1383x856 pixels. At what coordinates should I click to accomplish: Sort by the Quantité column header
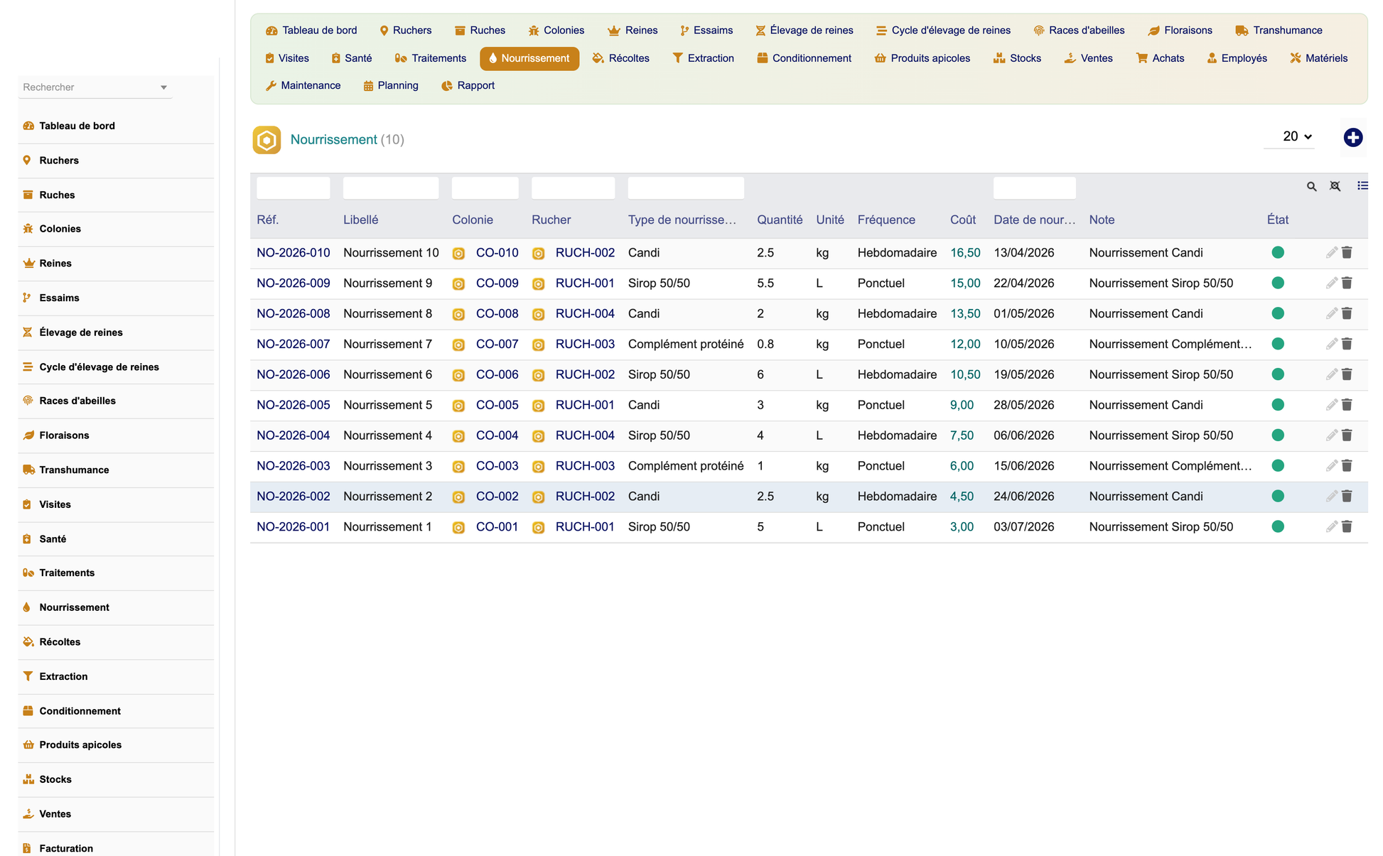(780, 220)
